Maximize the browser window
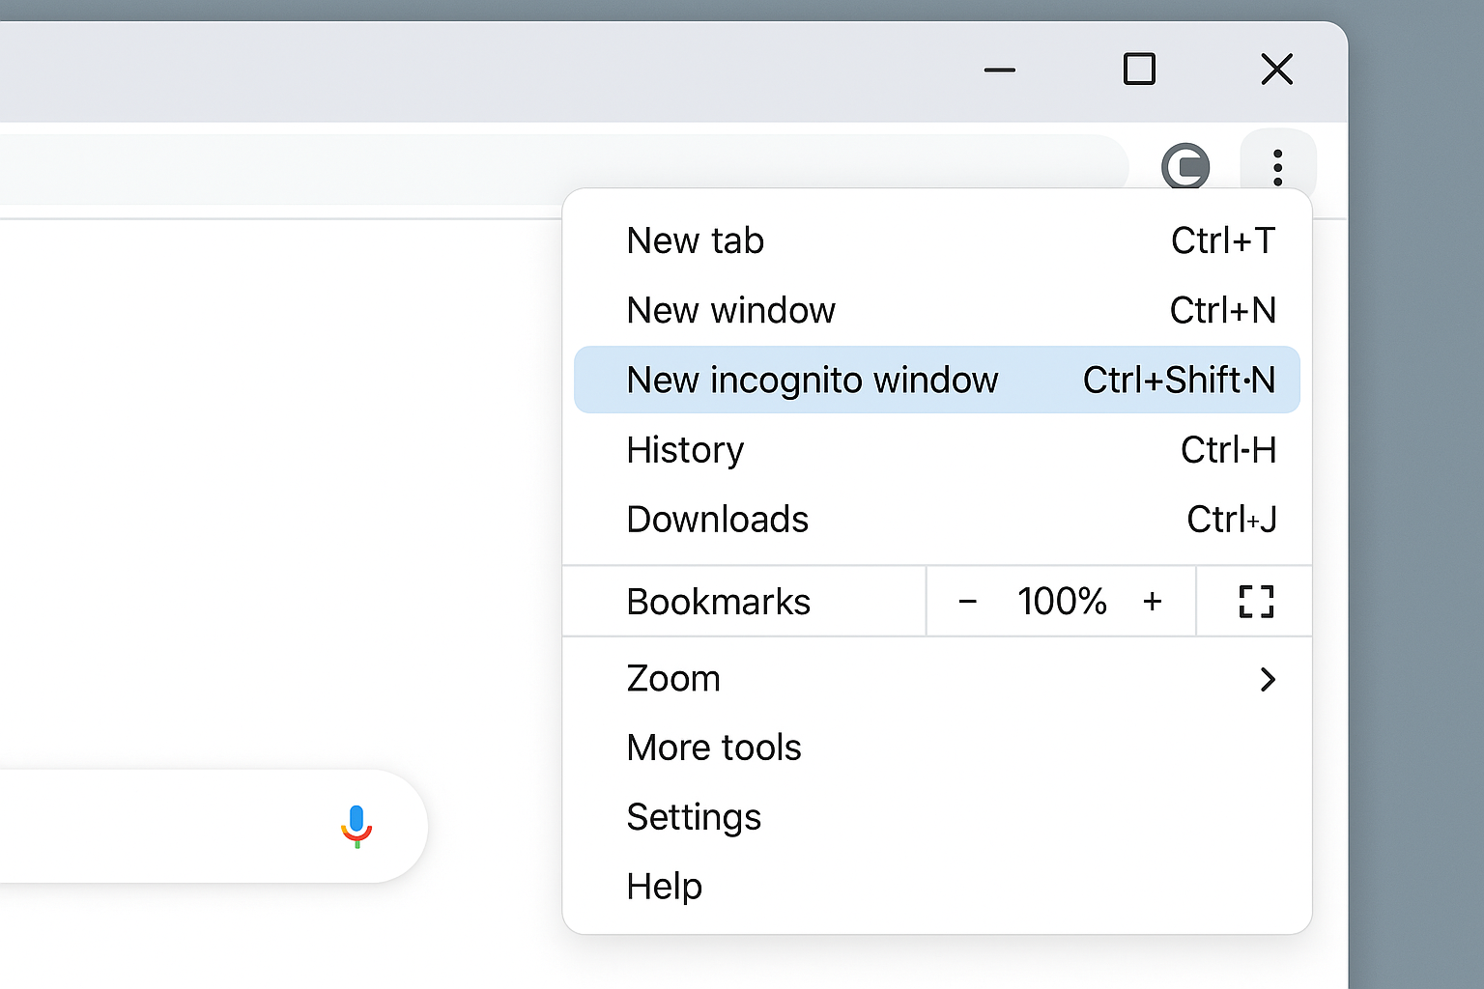Image resolution: width=1484 pixels, height=989 pixels. (x=1140, y=70)
